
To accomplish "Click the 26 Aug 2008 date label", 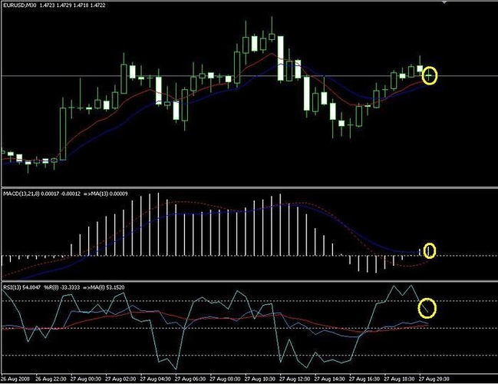I will coord(15,379).
